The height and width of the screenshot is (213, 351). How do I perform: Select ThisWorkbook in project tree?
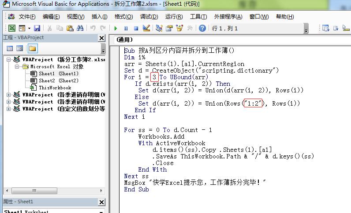coord(55,88)
